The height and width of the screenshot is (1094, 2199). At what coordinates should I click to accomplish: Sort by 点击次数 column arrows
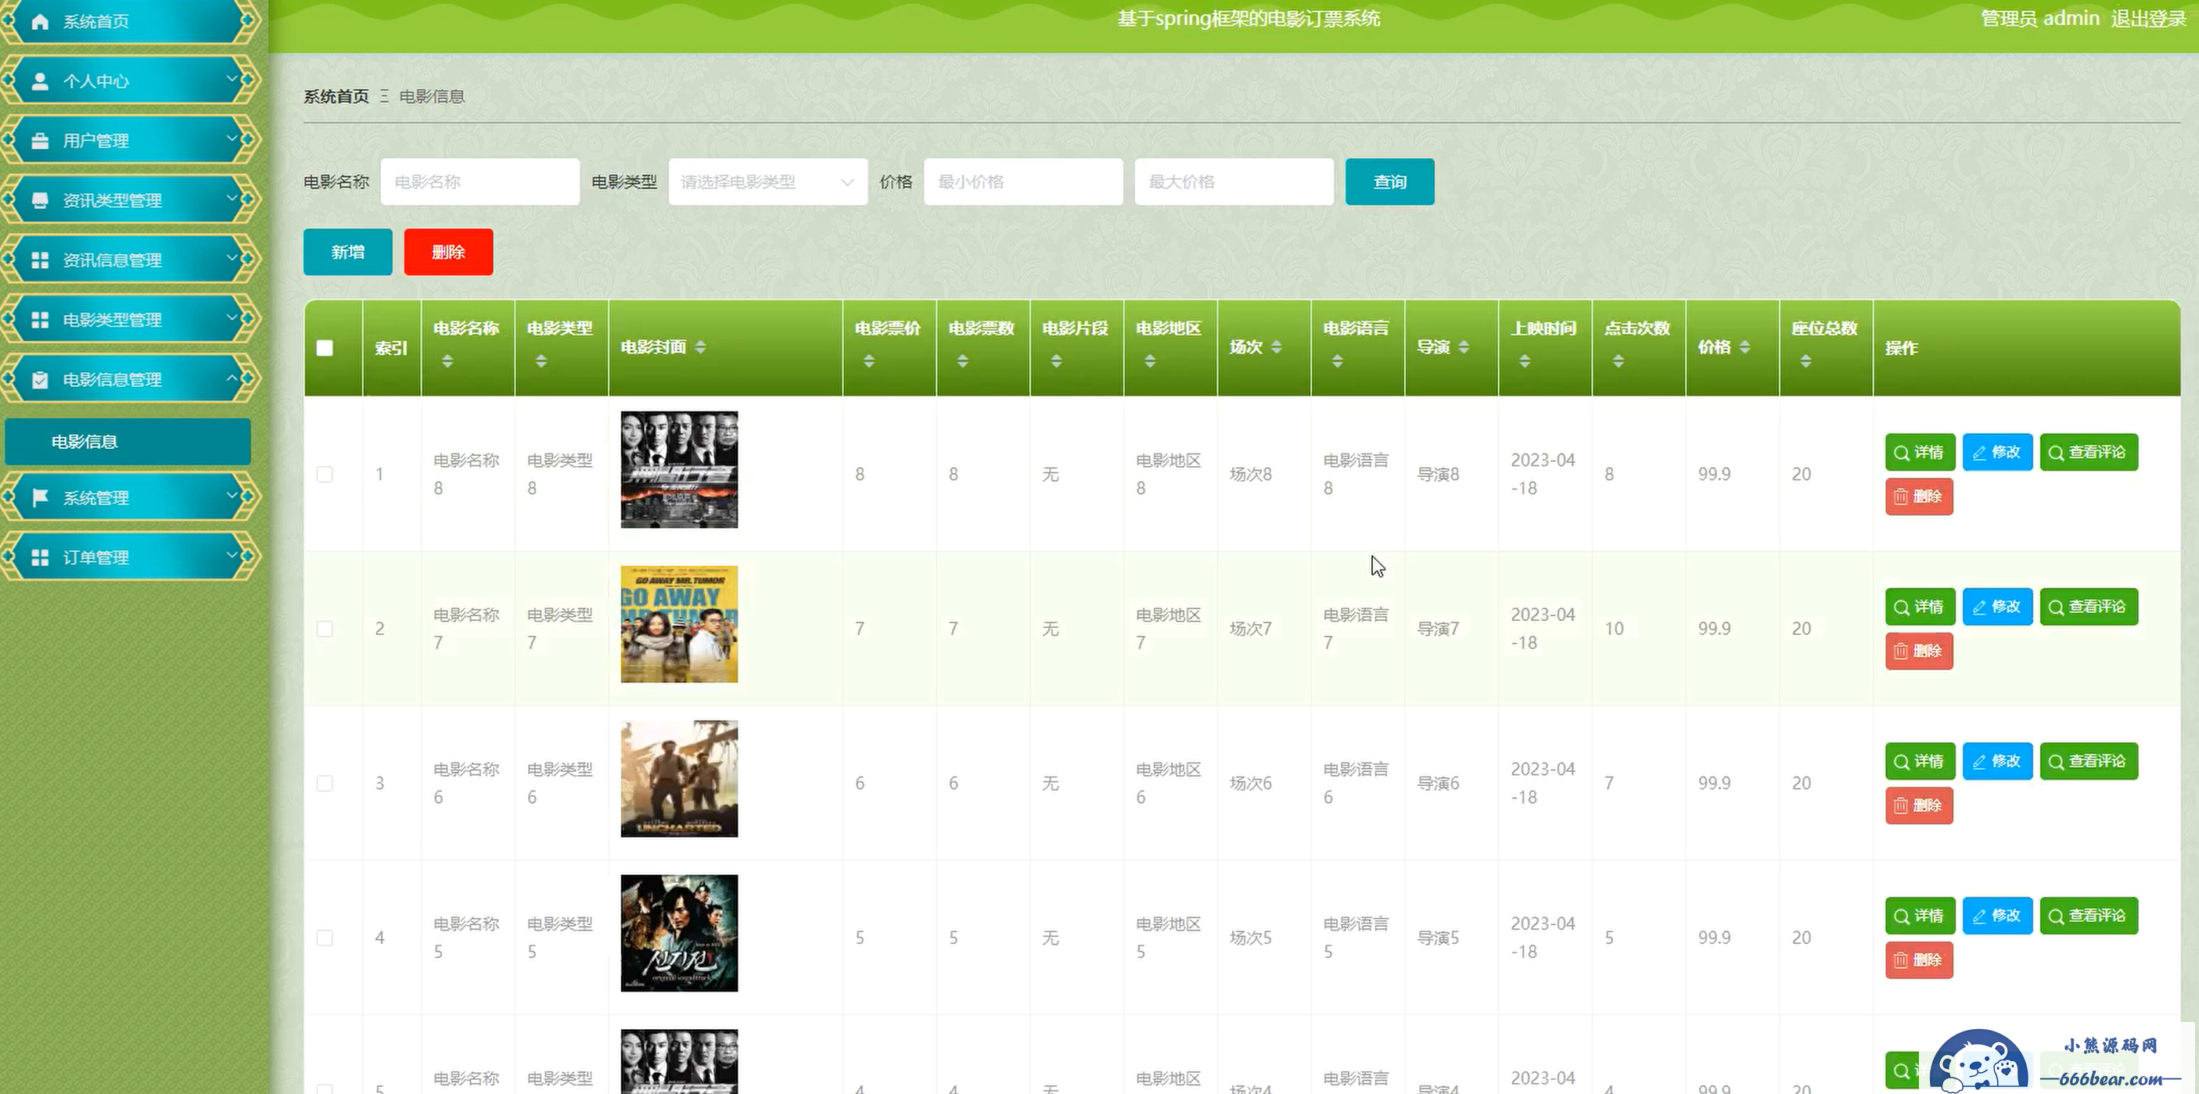[1619, 362]
